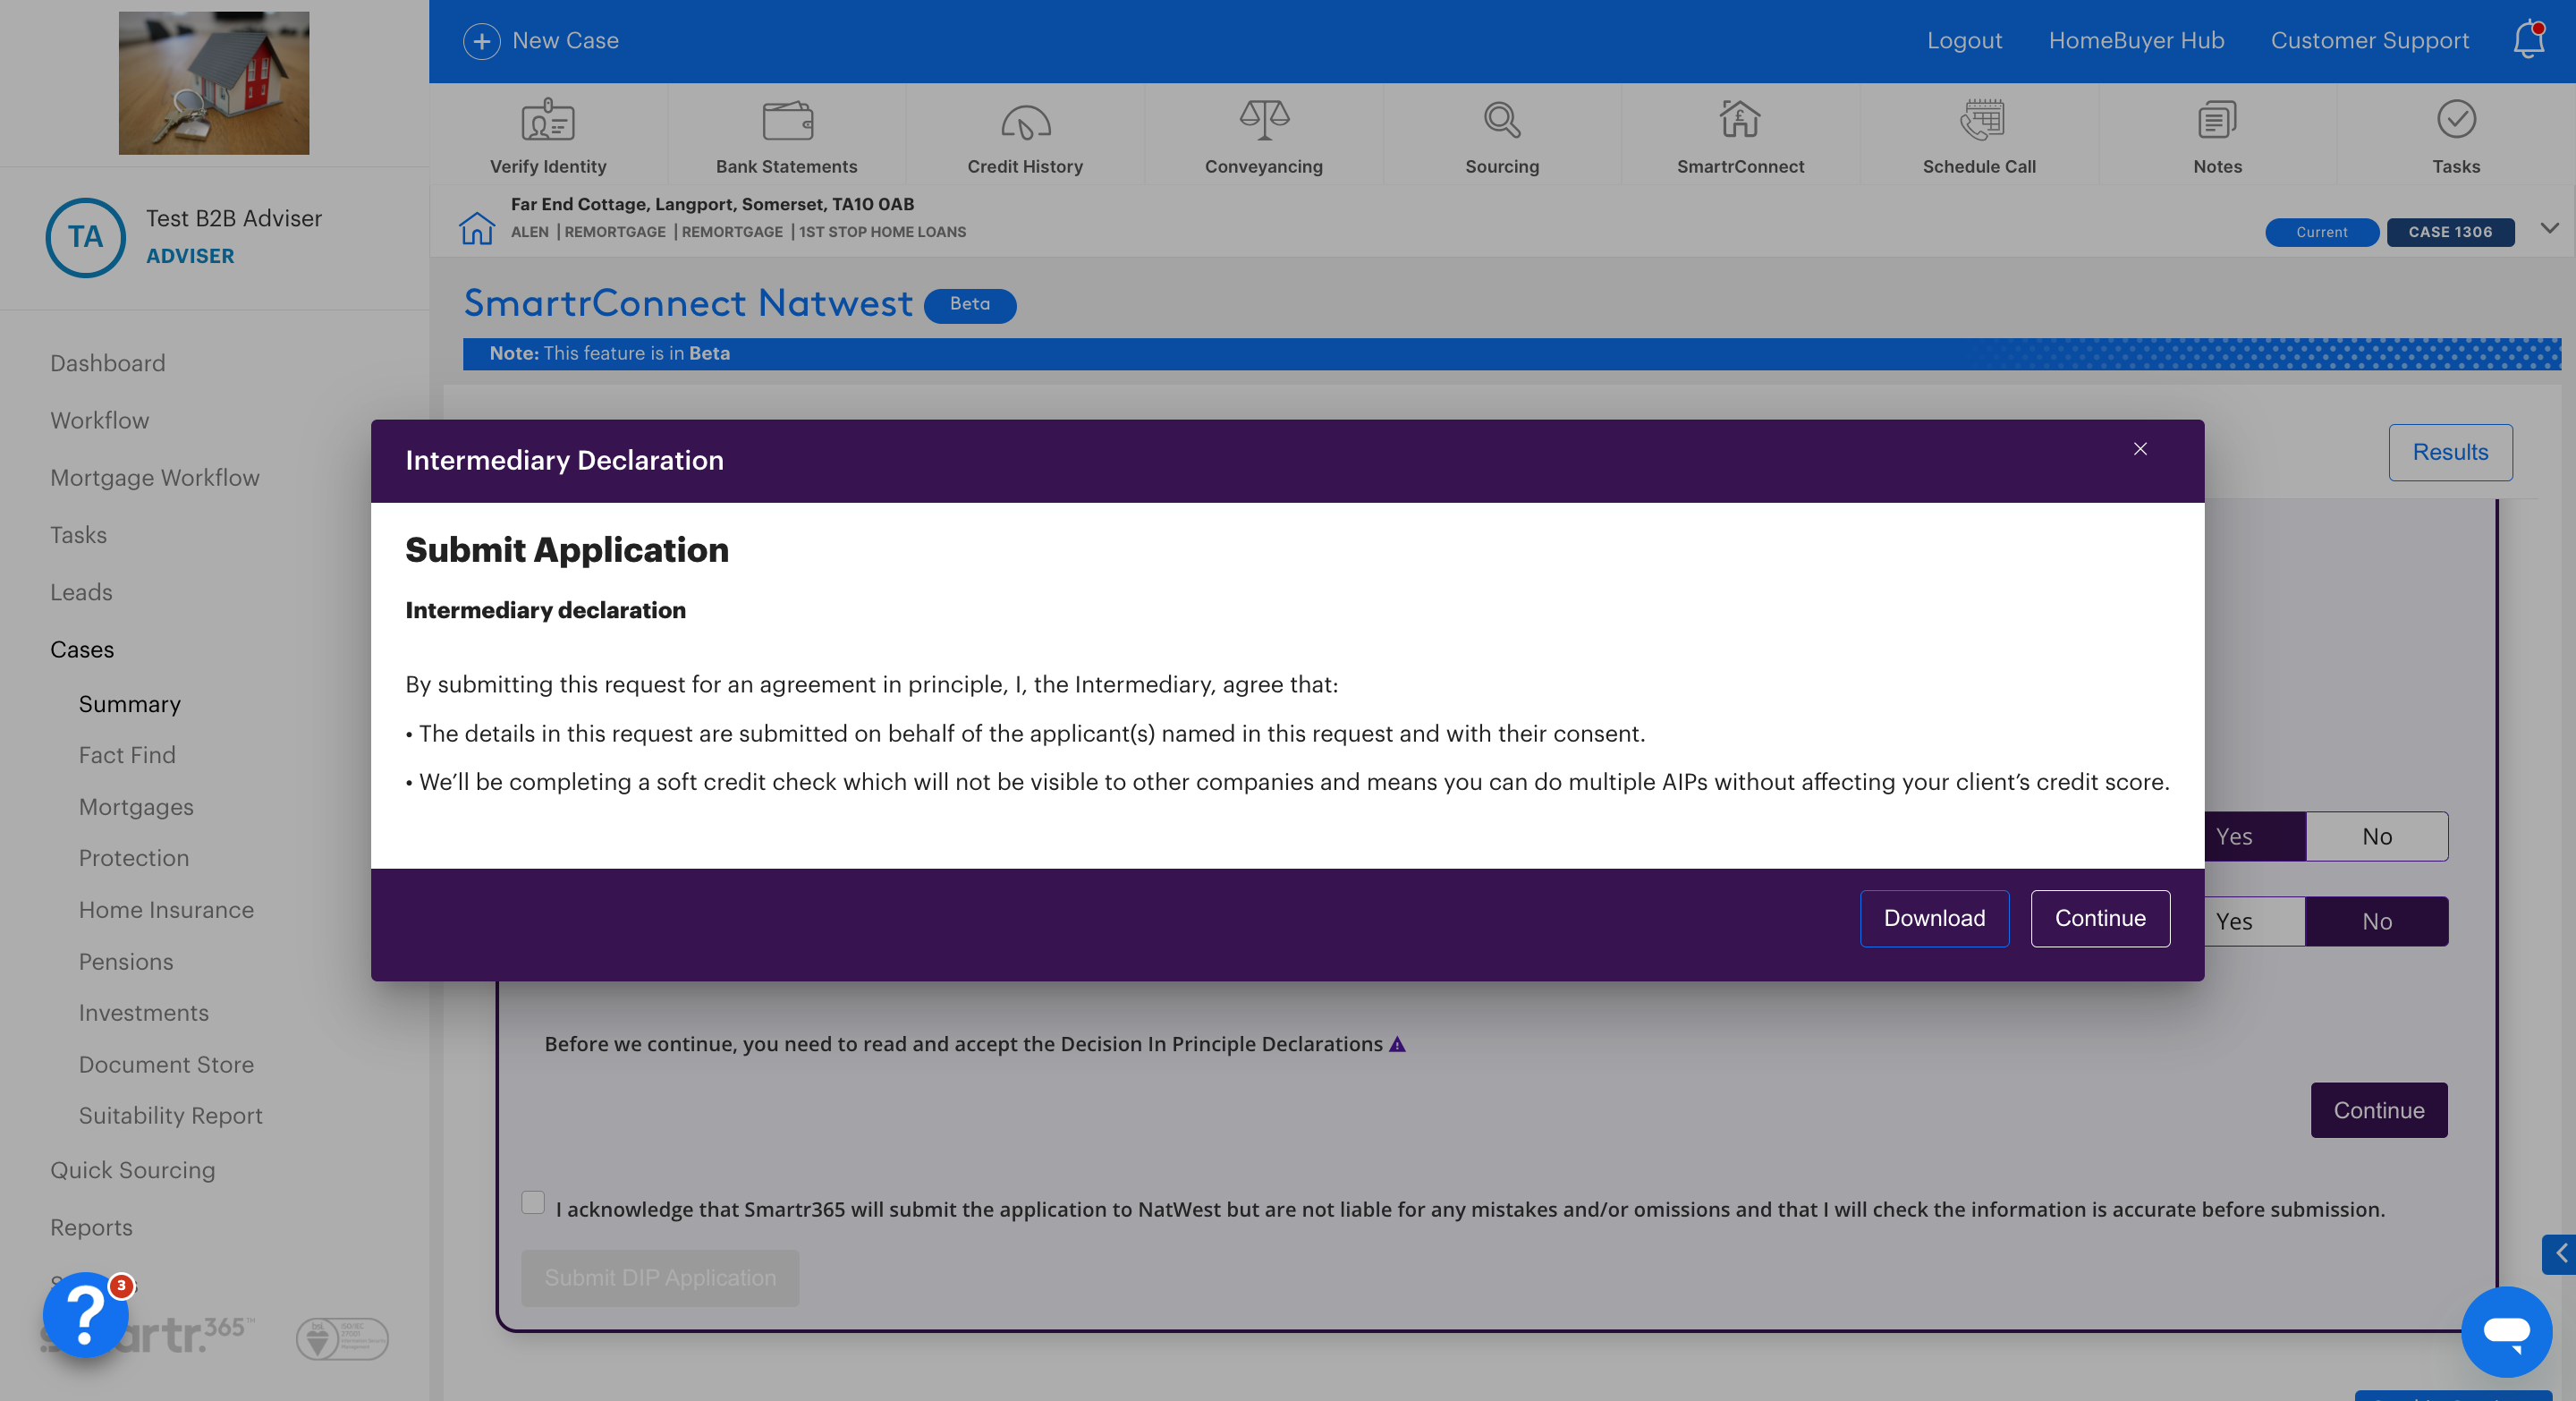Image resolution: width=2576 pixels, height=1401 pixels.
Task: Click the ISO certification badge logo
Action: coord(342,1338)
